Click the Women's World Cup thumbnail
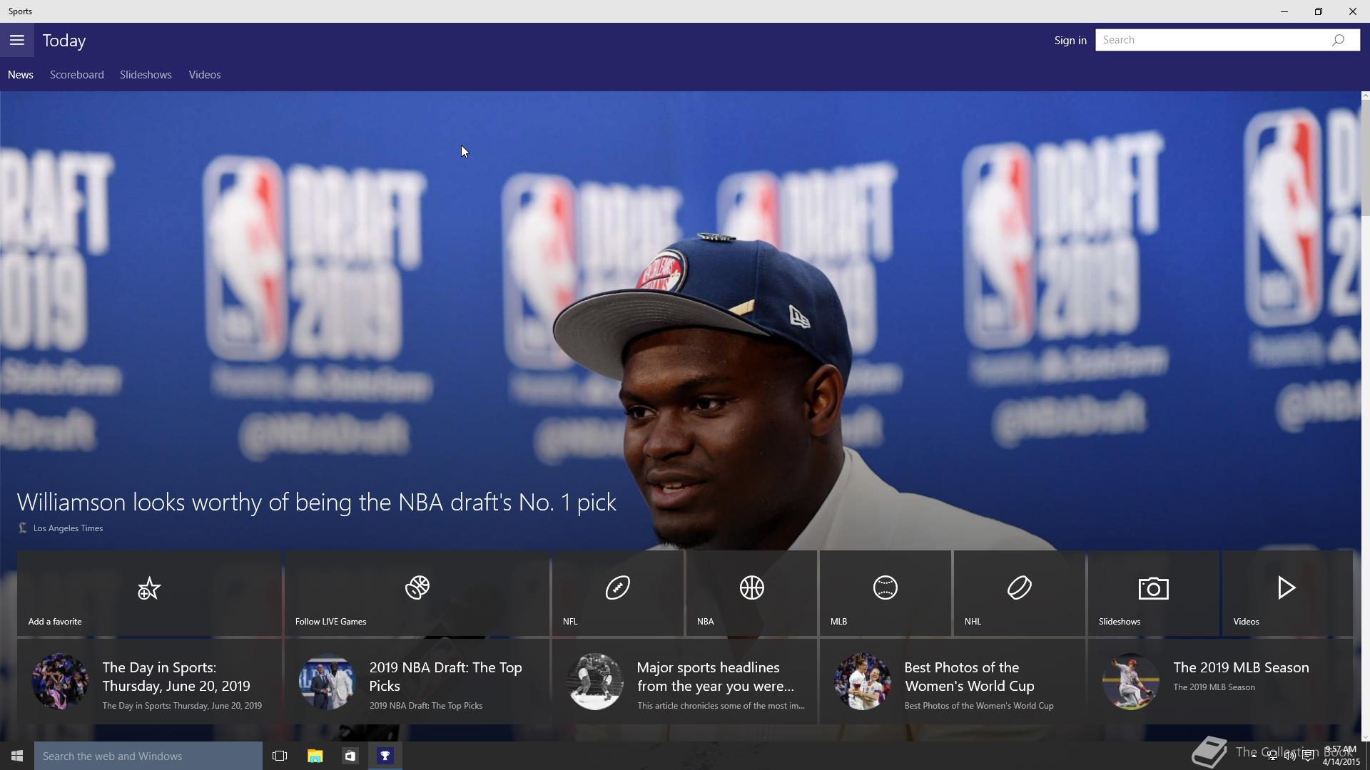1370x770 pixels. [863, 682]
